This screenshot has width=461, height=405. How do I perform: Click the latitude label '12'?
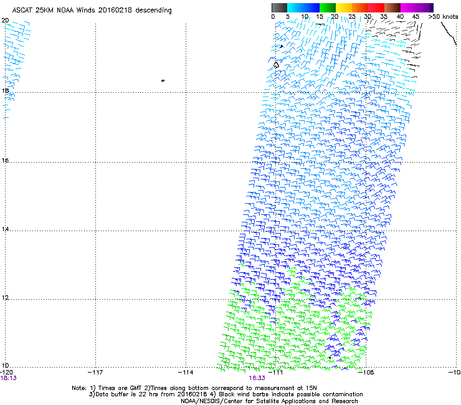point(5,298)
